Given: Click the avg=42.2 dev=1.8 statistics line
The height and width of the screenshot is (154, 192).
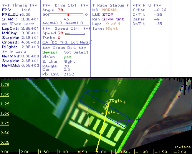Looking at the screenshot, I should click(x=63, y=23).
